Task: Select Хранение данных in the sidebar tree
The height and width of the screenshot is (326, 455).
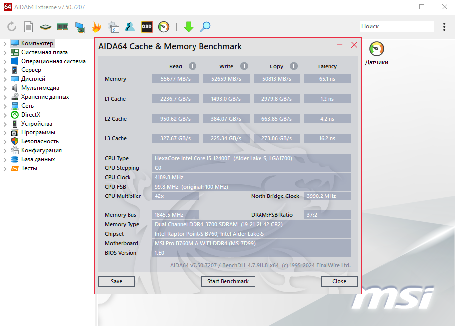Action: coord(45,97)
